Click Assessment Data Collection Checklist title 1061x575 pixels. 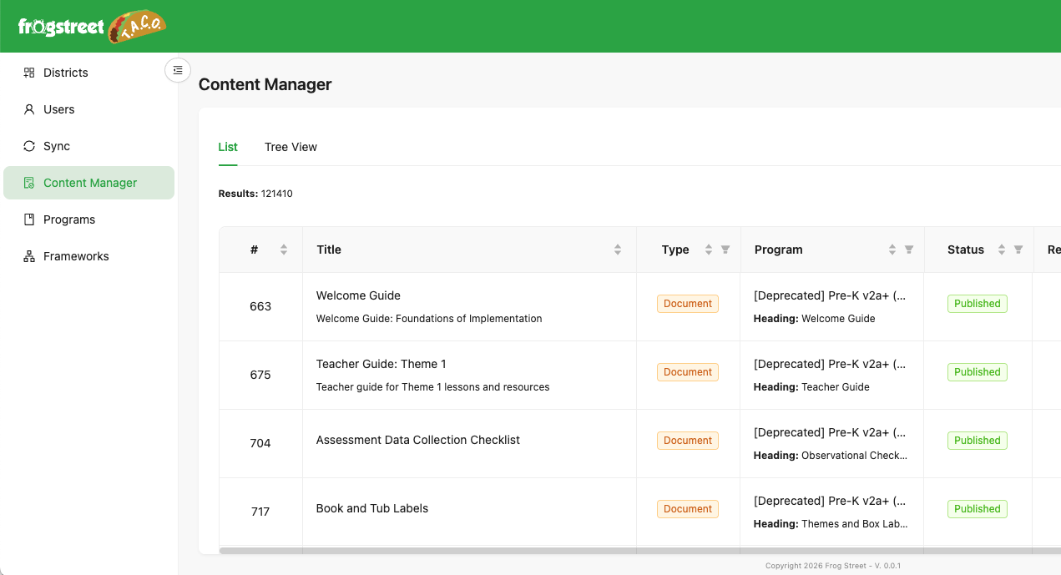[418, 440]
